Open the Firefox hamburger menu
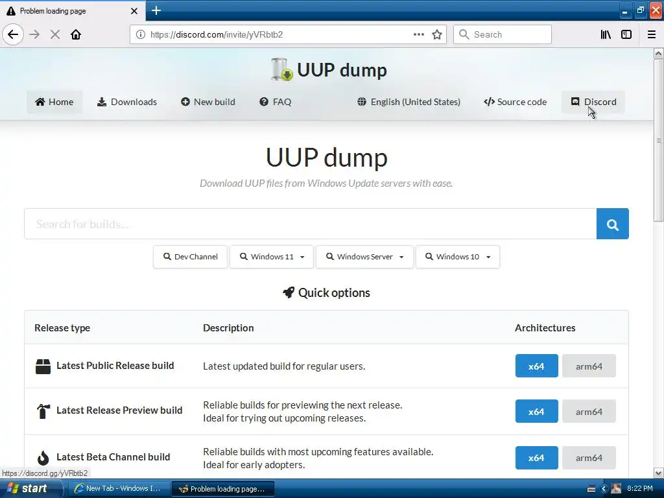This screenshot has height=498, width=664. pyautogui.click(x=651, y=34)
